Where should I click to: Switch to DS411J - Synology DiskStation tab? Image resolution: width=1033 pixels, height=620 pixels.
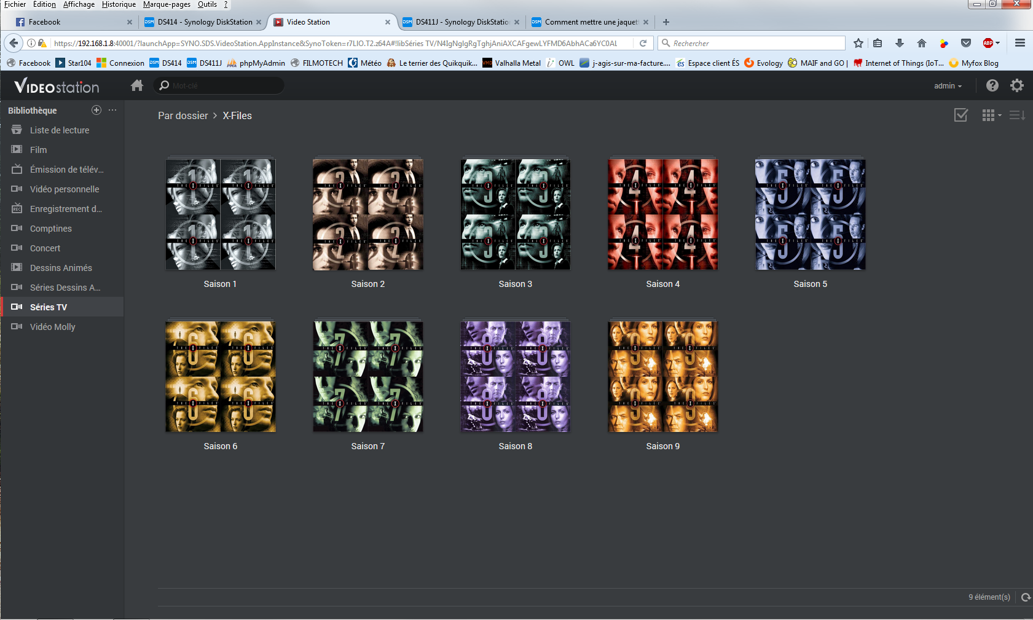(461, 22)
